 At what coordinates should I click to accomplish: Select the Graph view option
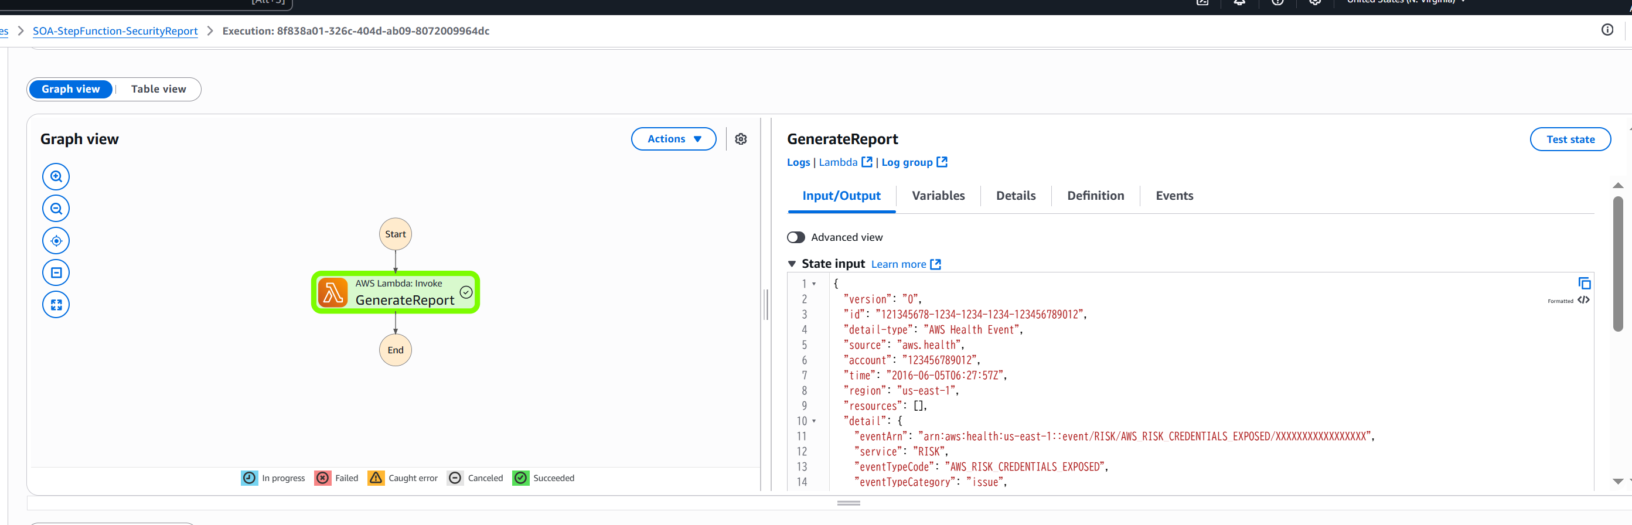71,89
